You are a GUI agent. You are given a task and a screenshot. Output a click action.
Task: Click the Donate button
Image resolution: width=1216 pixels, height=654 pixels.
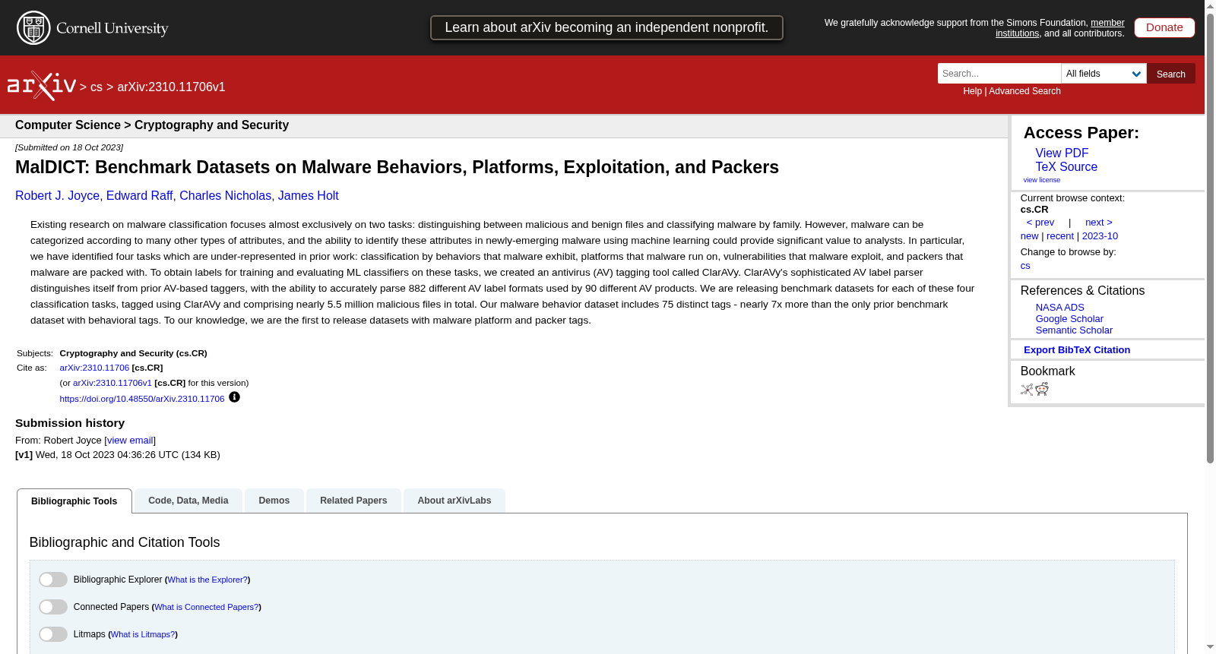coord(1164,27)
